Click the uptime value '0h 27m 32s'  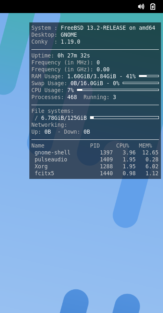point(74,56)
